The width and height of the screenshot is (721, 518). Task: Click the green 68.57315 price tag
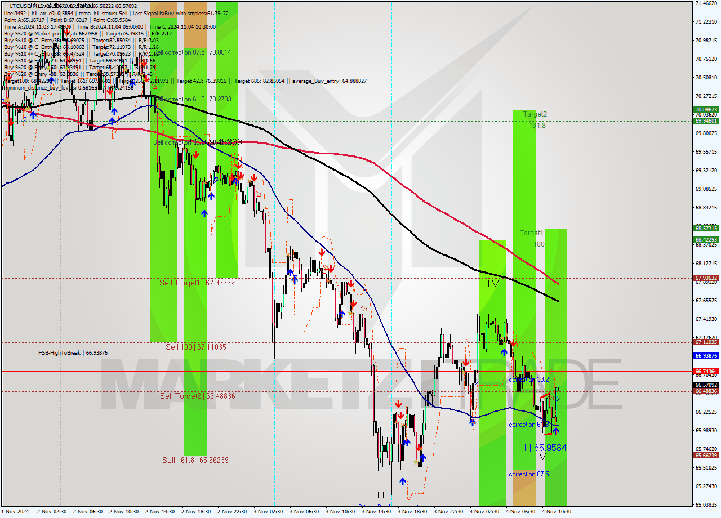click(x=706, y=229)
